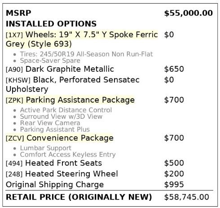Viewport: 220px width, 208px height.
Task: Open the ZPK Parking Assistance Package
Action: tap(70, 100)
